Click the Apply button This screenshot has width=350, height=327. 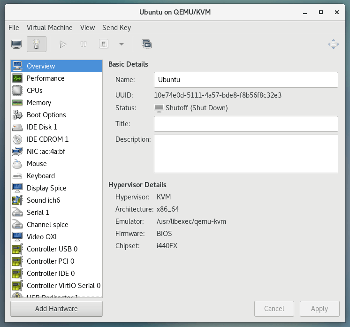click(320, 309)
